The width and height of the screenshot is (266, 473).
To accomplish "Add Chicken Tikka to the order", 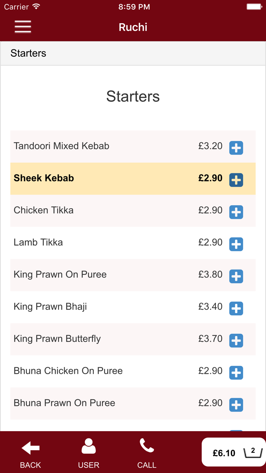I will (x=236, y=212).
